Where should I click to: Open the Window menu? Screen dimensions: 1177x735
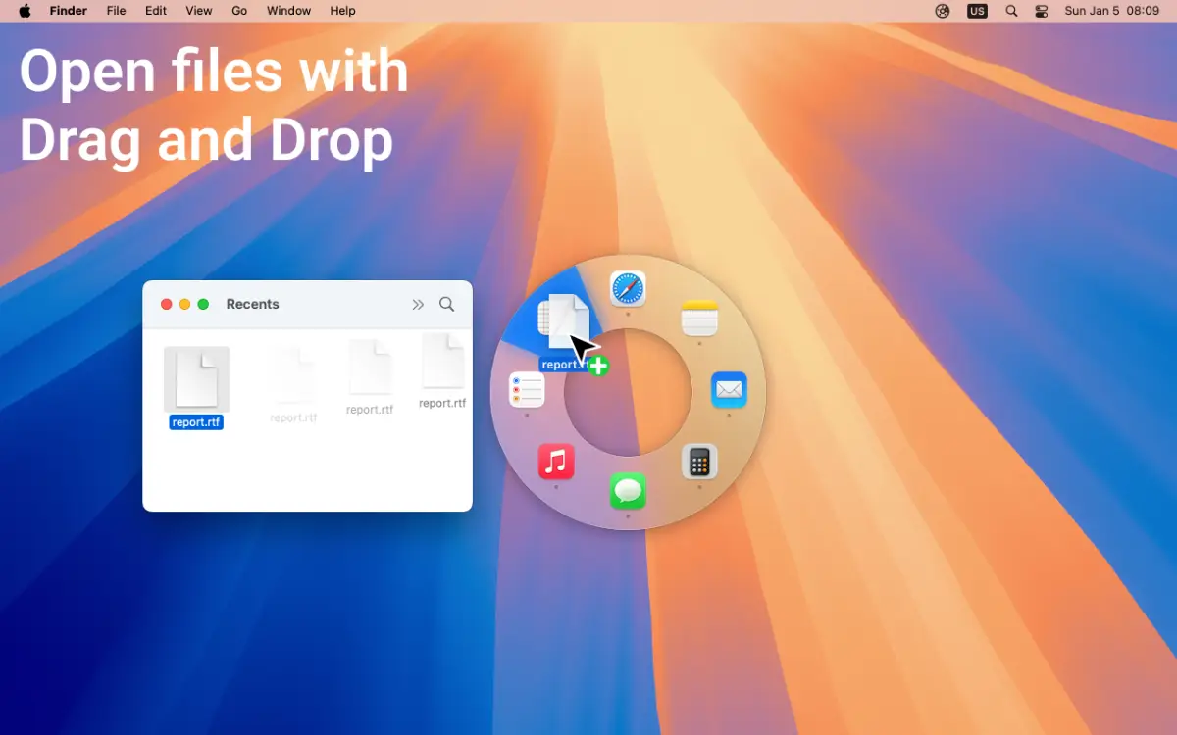[x=288, y=11]
